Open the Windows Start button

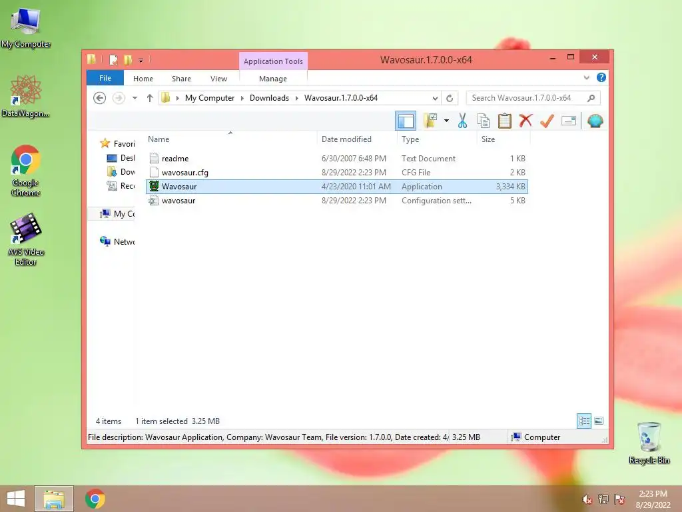coord(16,499)
